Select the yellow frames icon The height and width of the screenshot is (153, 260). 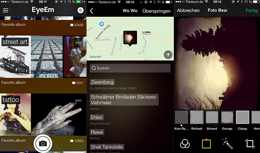(206, 144)
